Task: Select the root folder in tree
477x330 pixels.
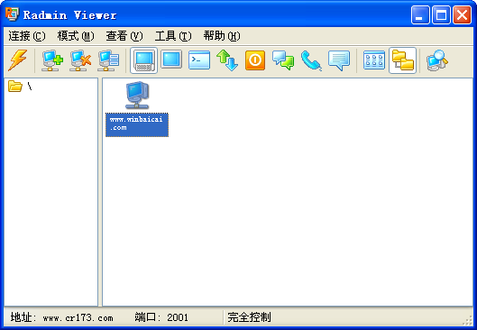Action: pyautogui.click(x=20, y=86)
